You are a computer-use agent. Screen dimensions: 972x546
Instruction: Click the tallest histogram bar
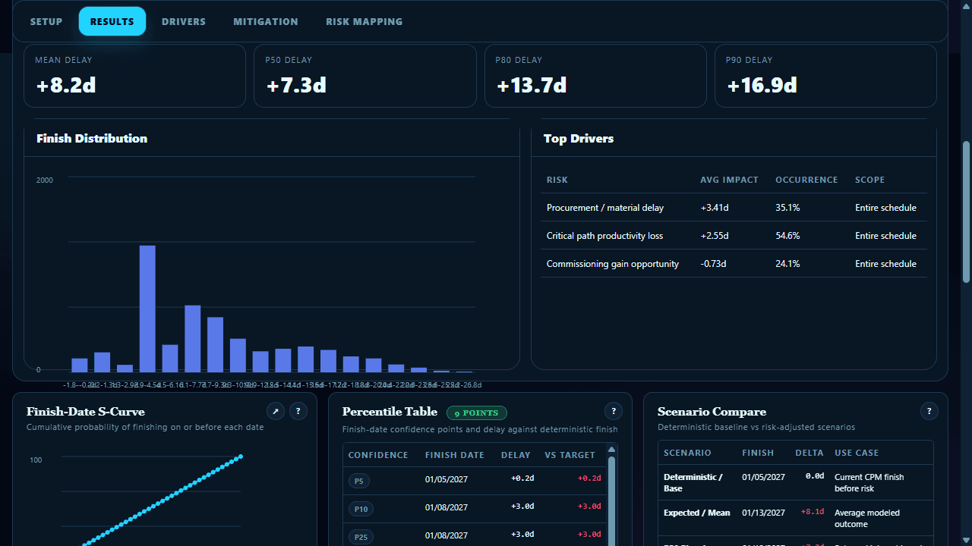pos(147,309)
